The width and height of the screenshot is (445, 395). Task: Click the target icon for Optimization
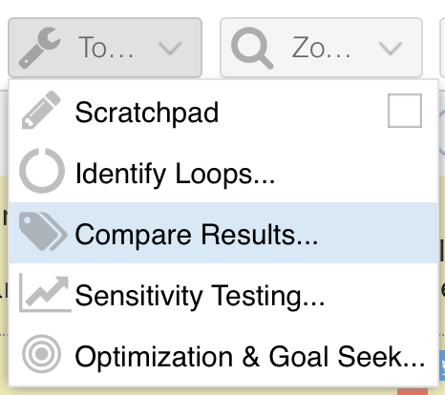tap(41, 354)
